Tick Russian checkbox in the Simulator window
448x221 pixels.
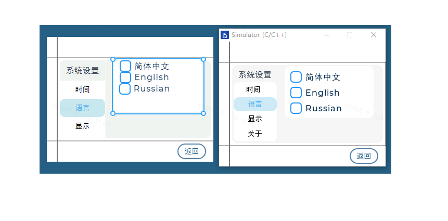296,108
